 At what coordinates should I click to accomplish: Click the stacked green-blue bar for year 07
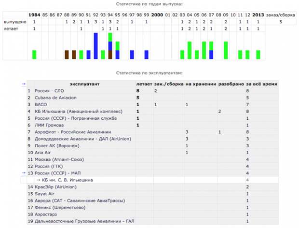(x=211, y=50)
